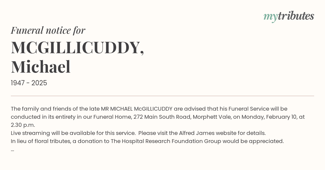
Task: Click the mytributes logo
Action: (x=289, y=16)
